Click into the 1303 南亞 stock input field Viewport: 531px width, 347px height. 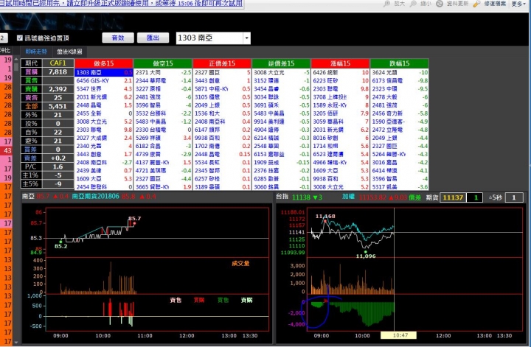(209, 38)
